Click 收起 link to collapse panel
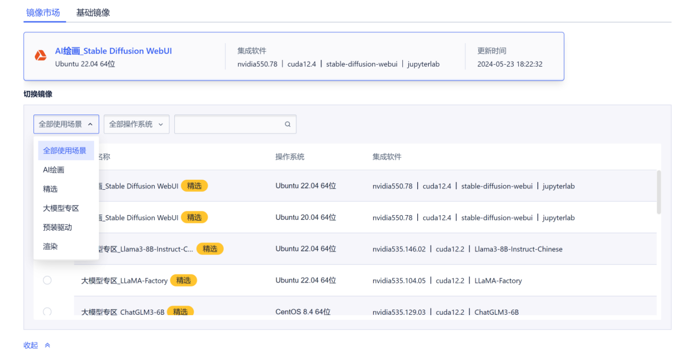 click(31, 345)
